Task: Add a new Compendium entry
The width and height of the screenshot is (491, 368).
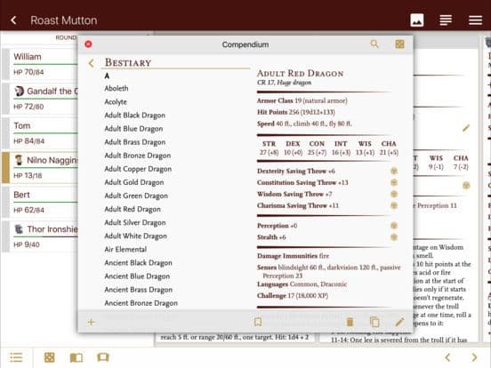Action: (x=91, y=322)
